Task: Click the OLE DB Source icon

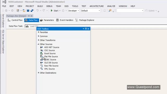Action: [x=41, y=63]
